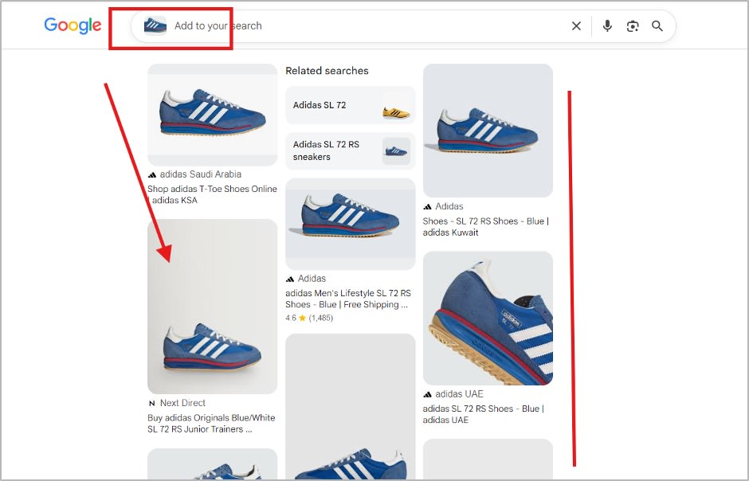This screenshot has height=481, width=749.
Task: Click Adidas logo icon beside 'adidas Saudi Arabia'
Action: 152,174
